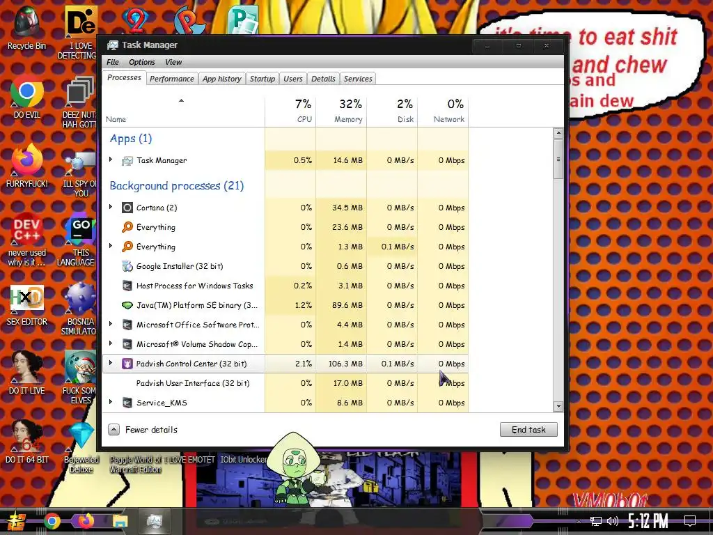The width and height of the screenshot is (713, 535).
Task: Expand the Service_KMS process entry
Action: click(111, 402)
